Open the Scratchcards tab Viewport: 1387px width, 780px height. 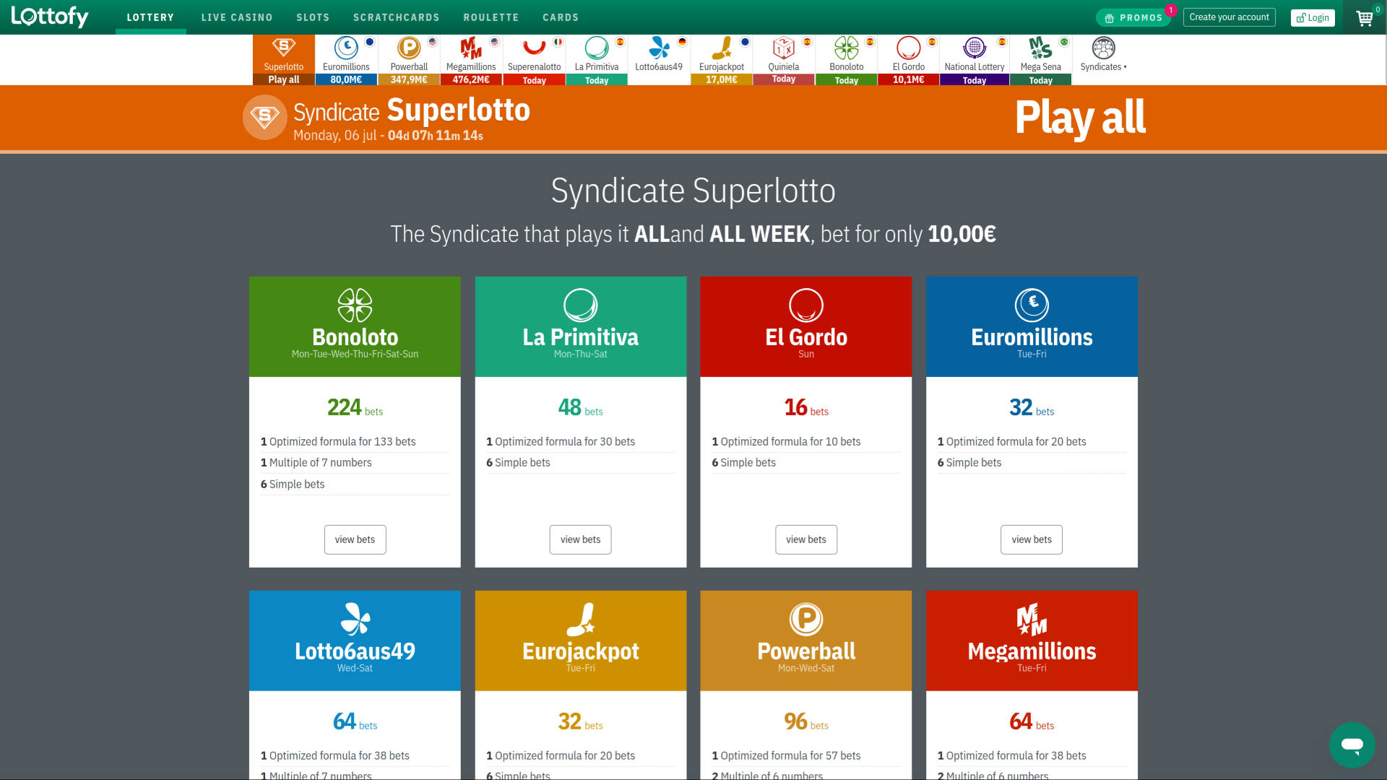pos(397,17)
